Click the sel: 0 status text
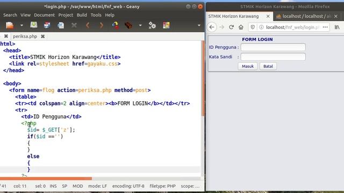This screenshot has width=344, height=193. click(x=40, y=186)
